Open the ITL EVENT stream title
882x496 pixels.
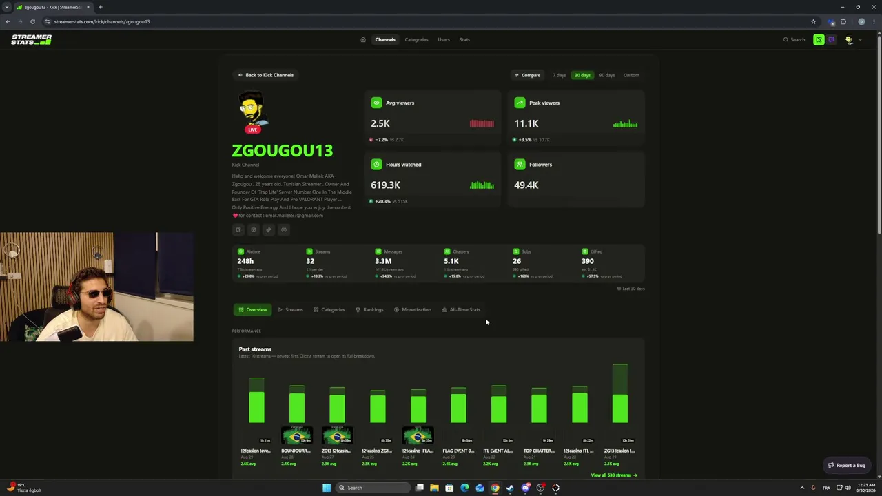498,451
